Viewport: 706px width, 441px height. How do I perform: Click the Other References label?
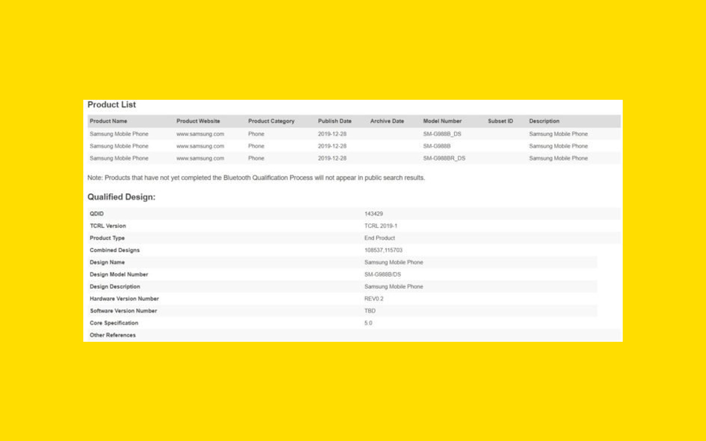pyautogui.click(x=113, y=335)
